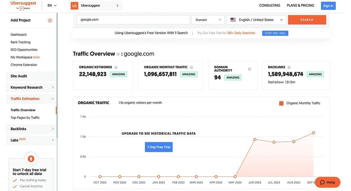The width and height of the screenshot is (351, 191).
Task: Click the SEP 2023 data point
Action: click(313, 133)
